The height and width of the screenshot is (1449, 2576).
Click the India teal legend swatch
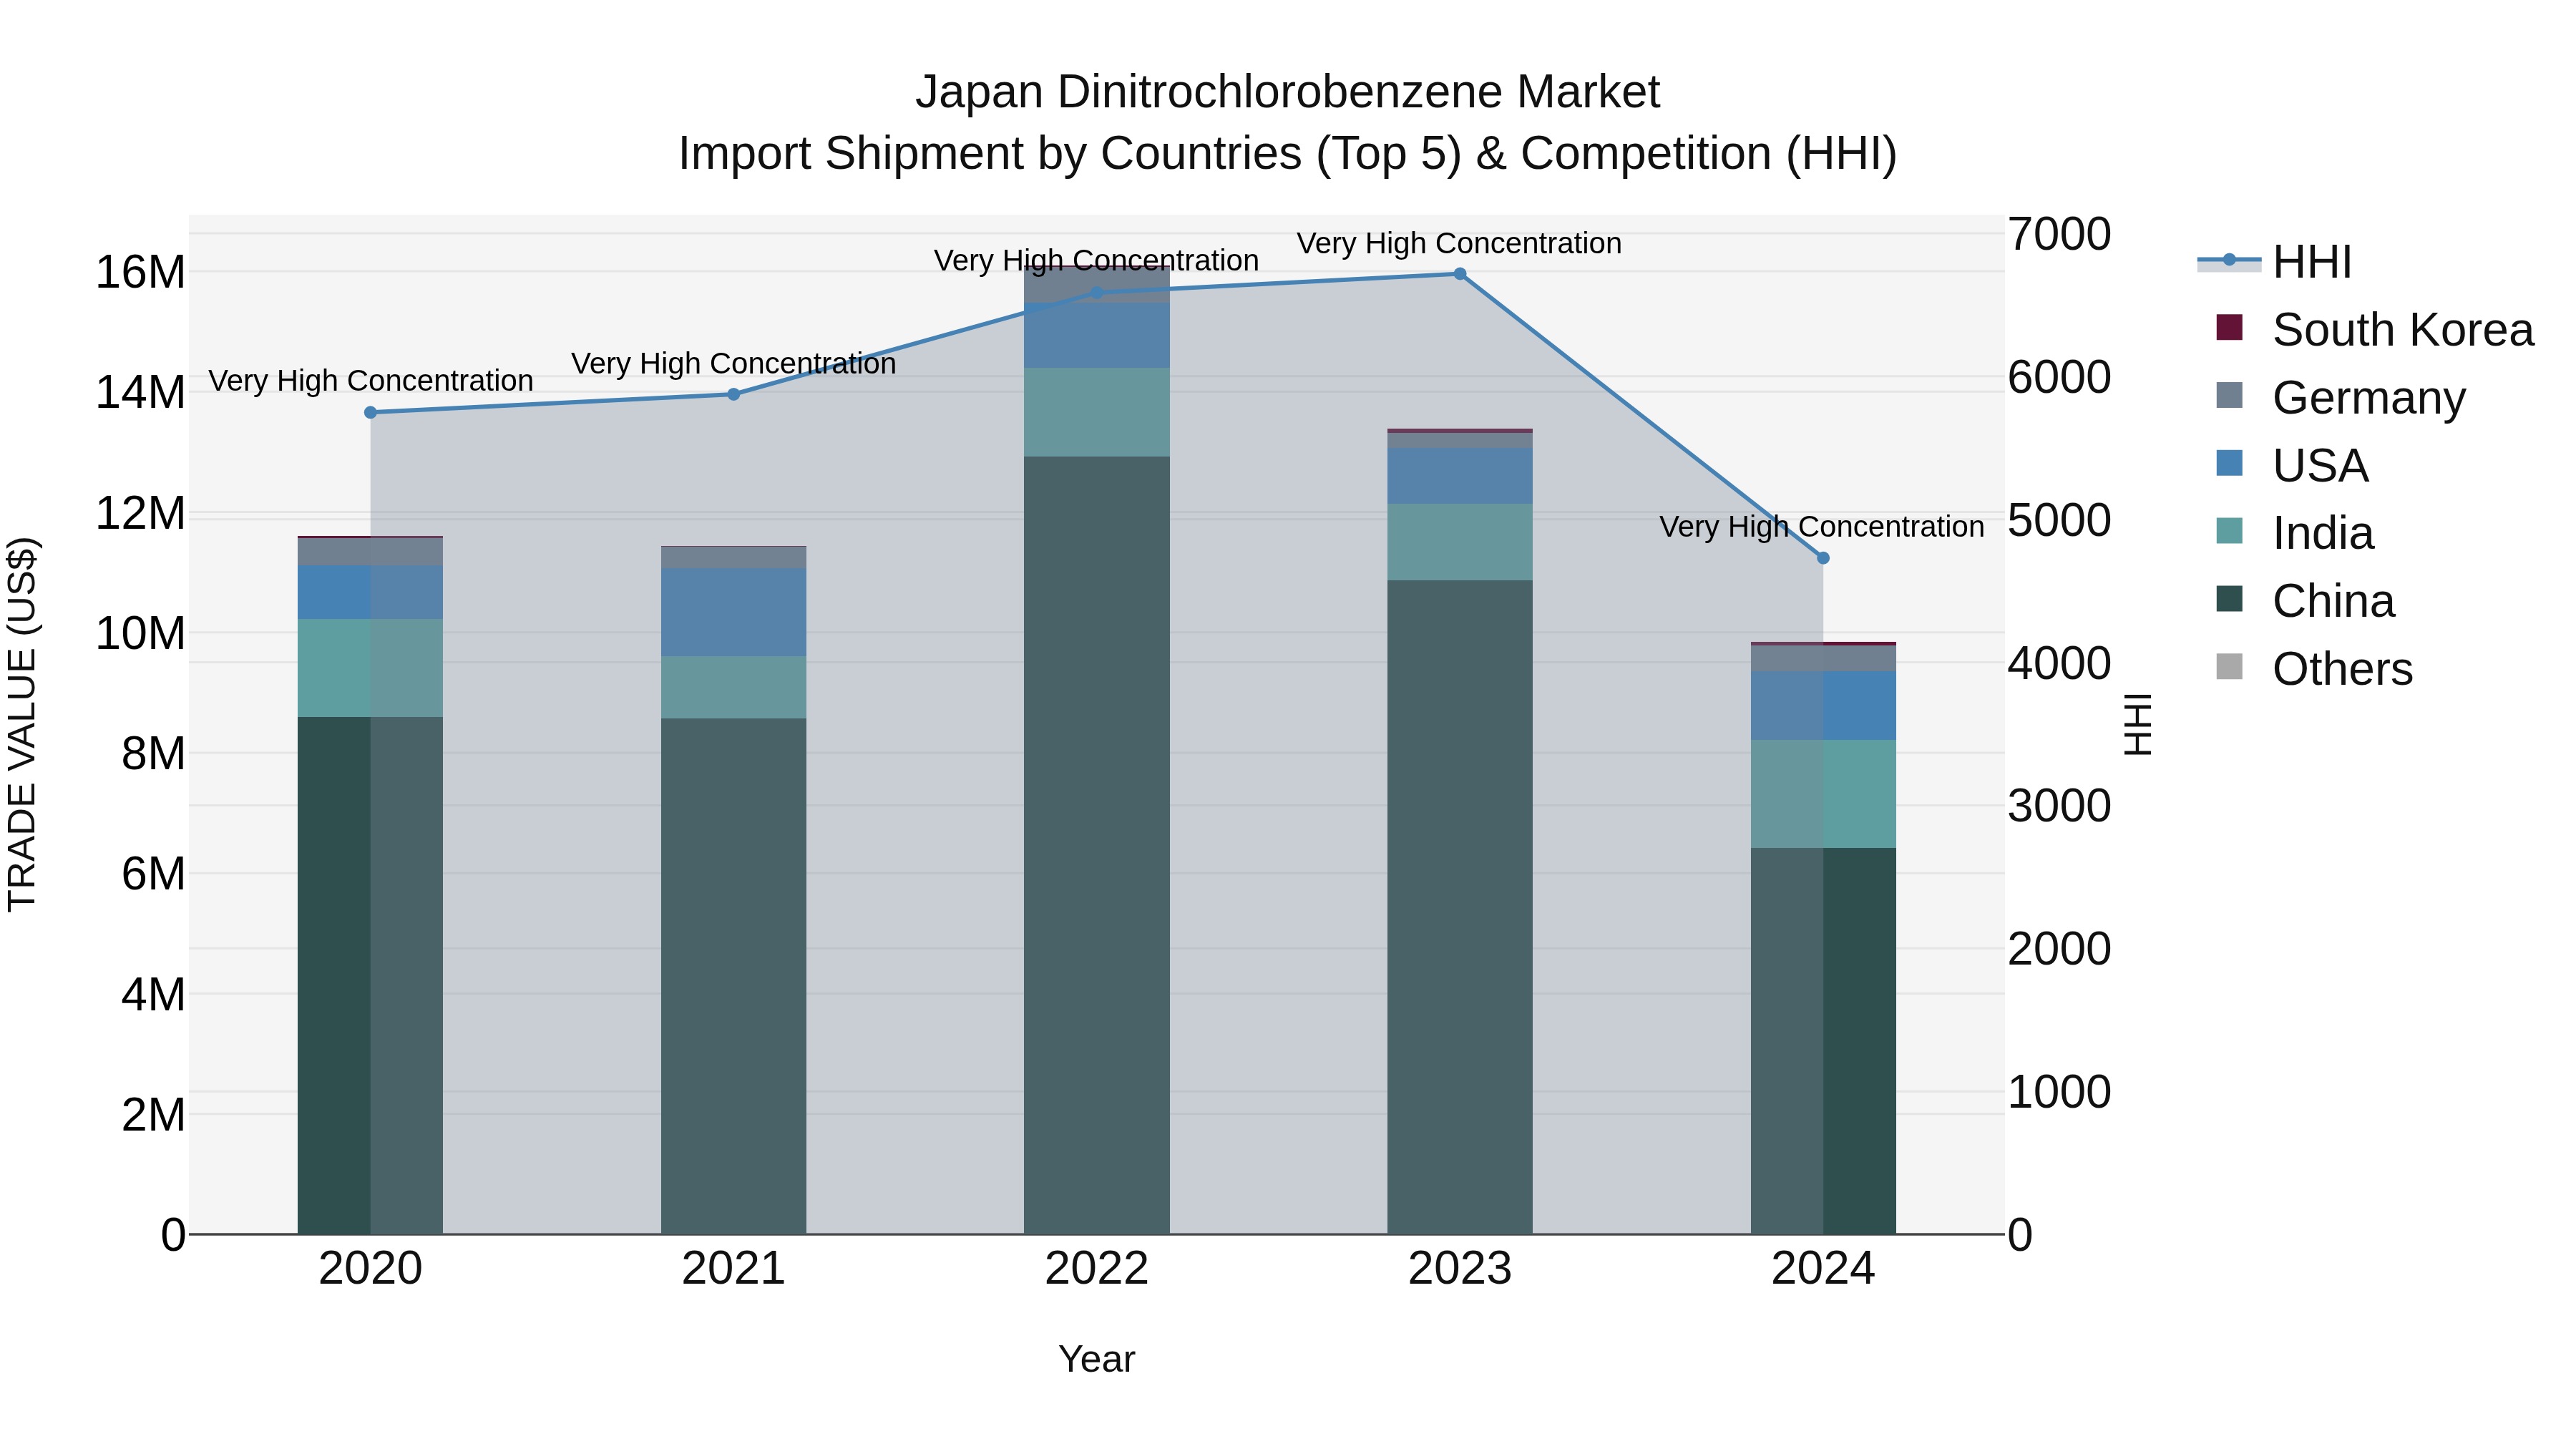click(2229, 531)
